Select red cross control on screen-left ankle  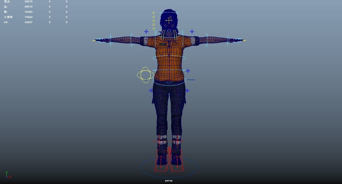pyautogui.click(x=159, y=142)
